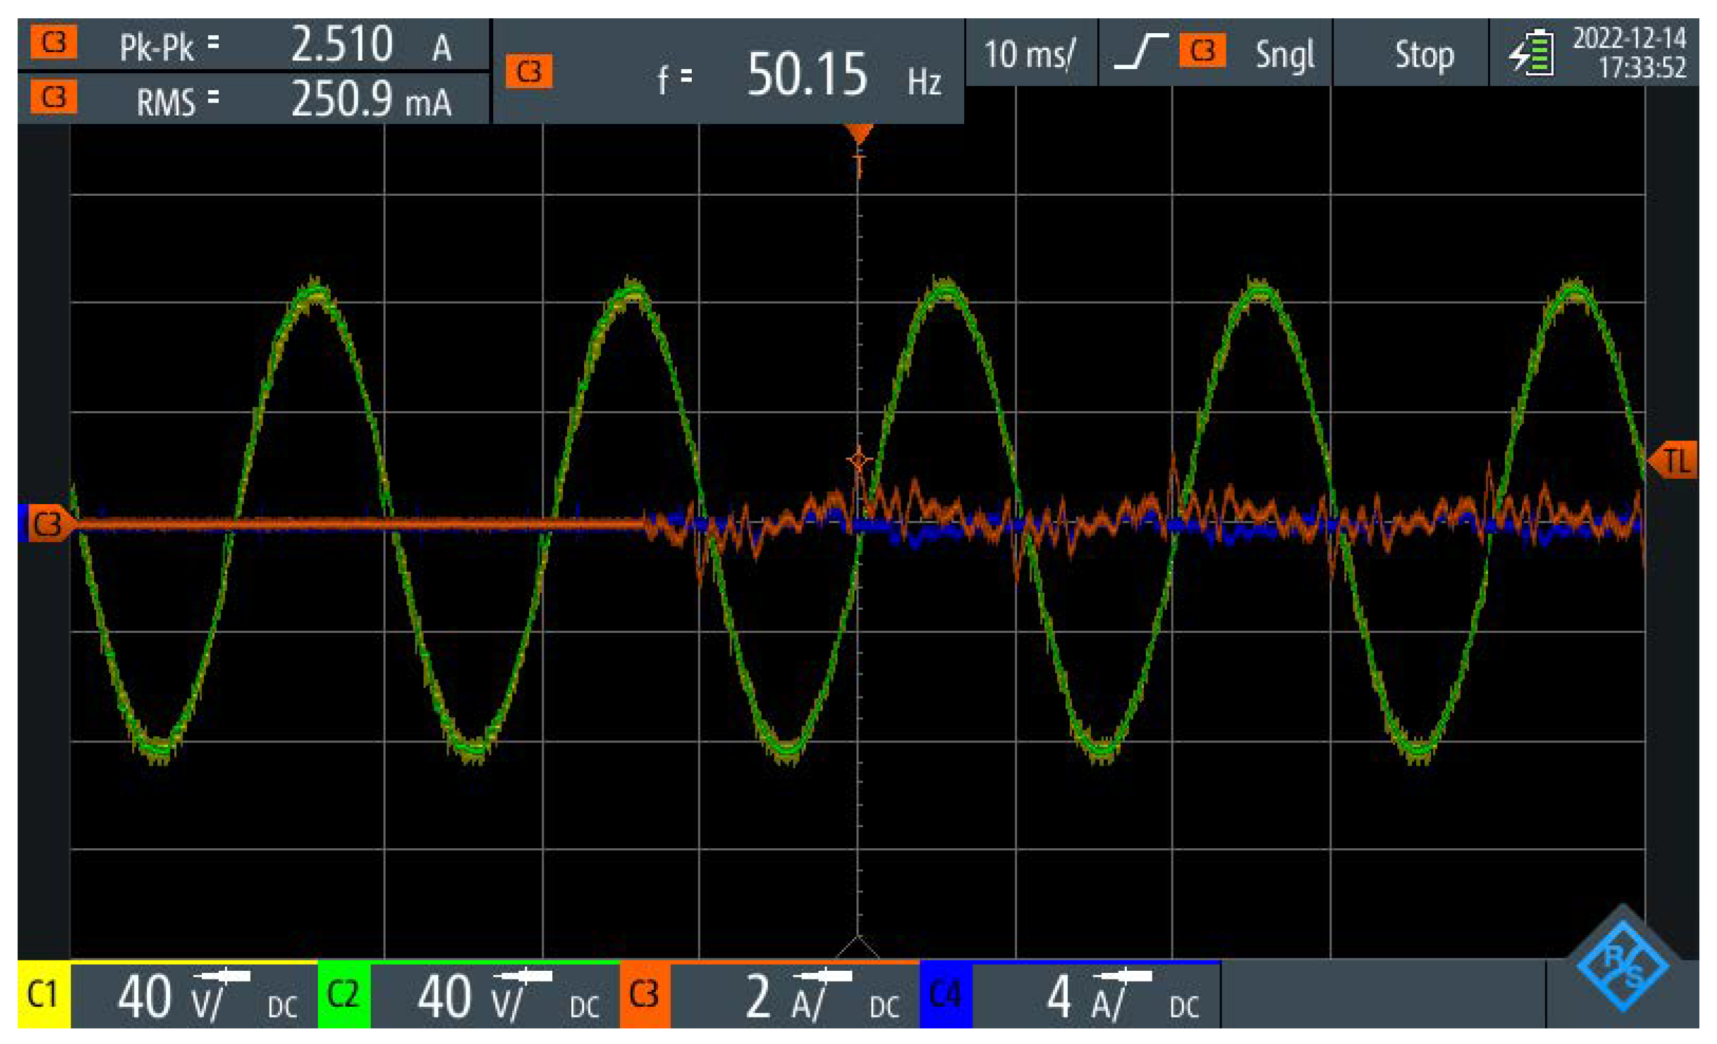Click the C1 bandwidth limit icon
This screenshot has height=1044, width=1717.
point(221,976)
